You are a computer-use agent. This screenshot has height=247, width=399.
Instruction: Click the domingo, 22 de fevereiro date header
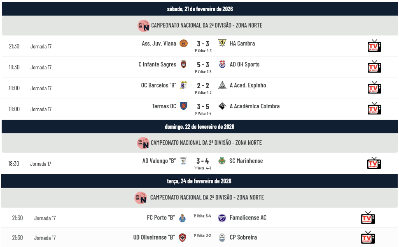(x=199, y=127)
